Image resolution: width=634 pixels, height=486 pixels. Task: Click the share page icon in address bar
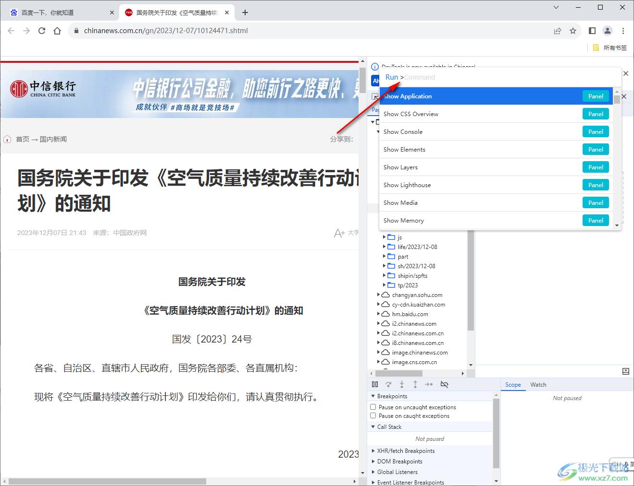point(558,31)
